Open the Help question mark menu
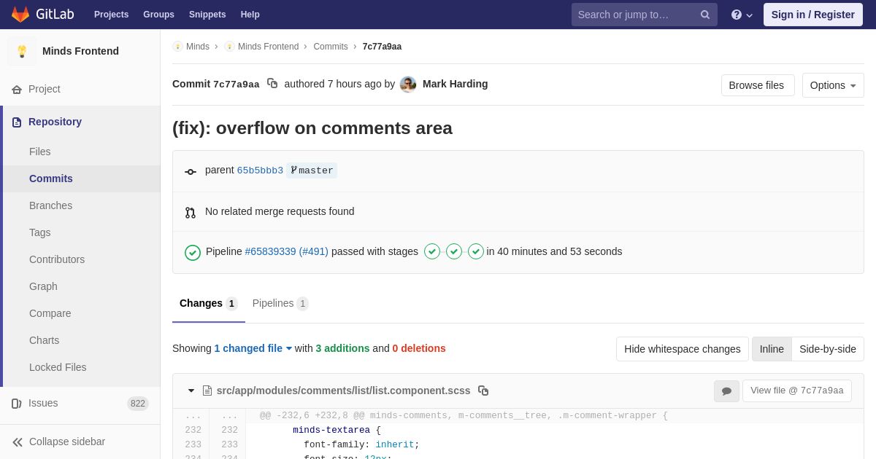 (741, 15)
